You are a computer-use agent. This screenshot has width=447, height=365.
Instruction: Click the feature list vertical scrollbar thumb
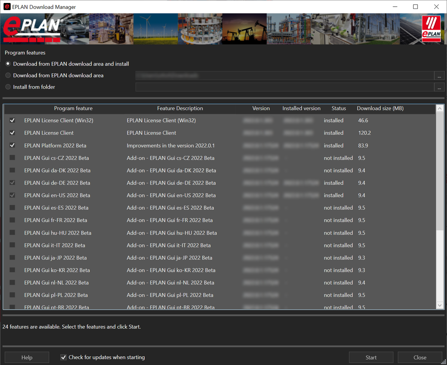(440, 171)
